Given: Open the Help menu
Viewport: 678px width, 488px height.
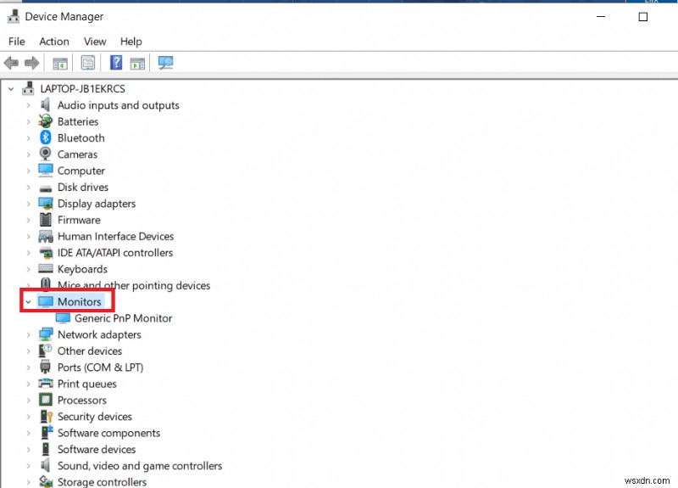Looking at the screenshot, I should (131, 42).
